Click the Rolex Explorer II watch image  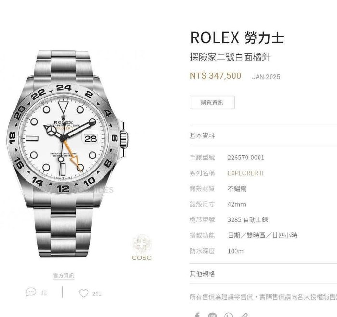pyautogui.click(x=67, y=154)
